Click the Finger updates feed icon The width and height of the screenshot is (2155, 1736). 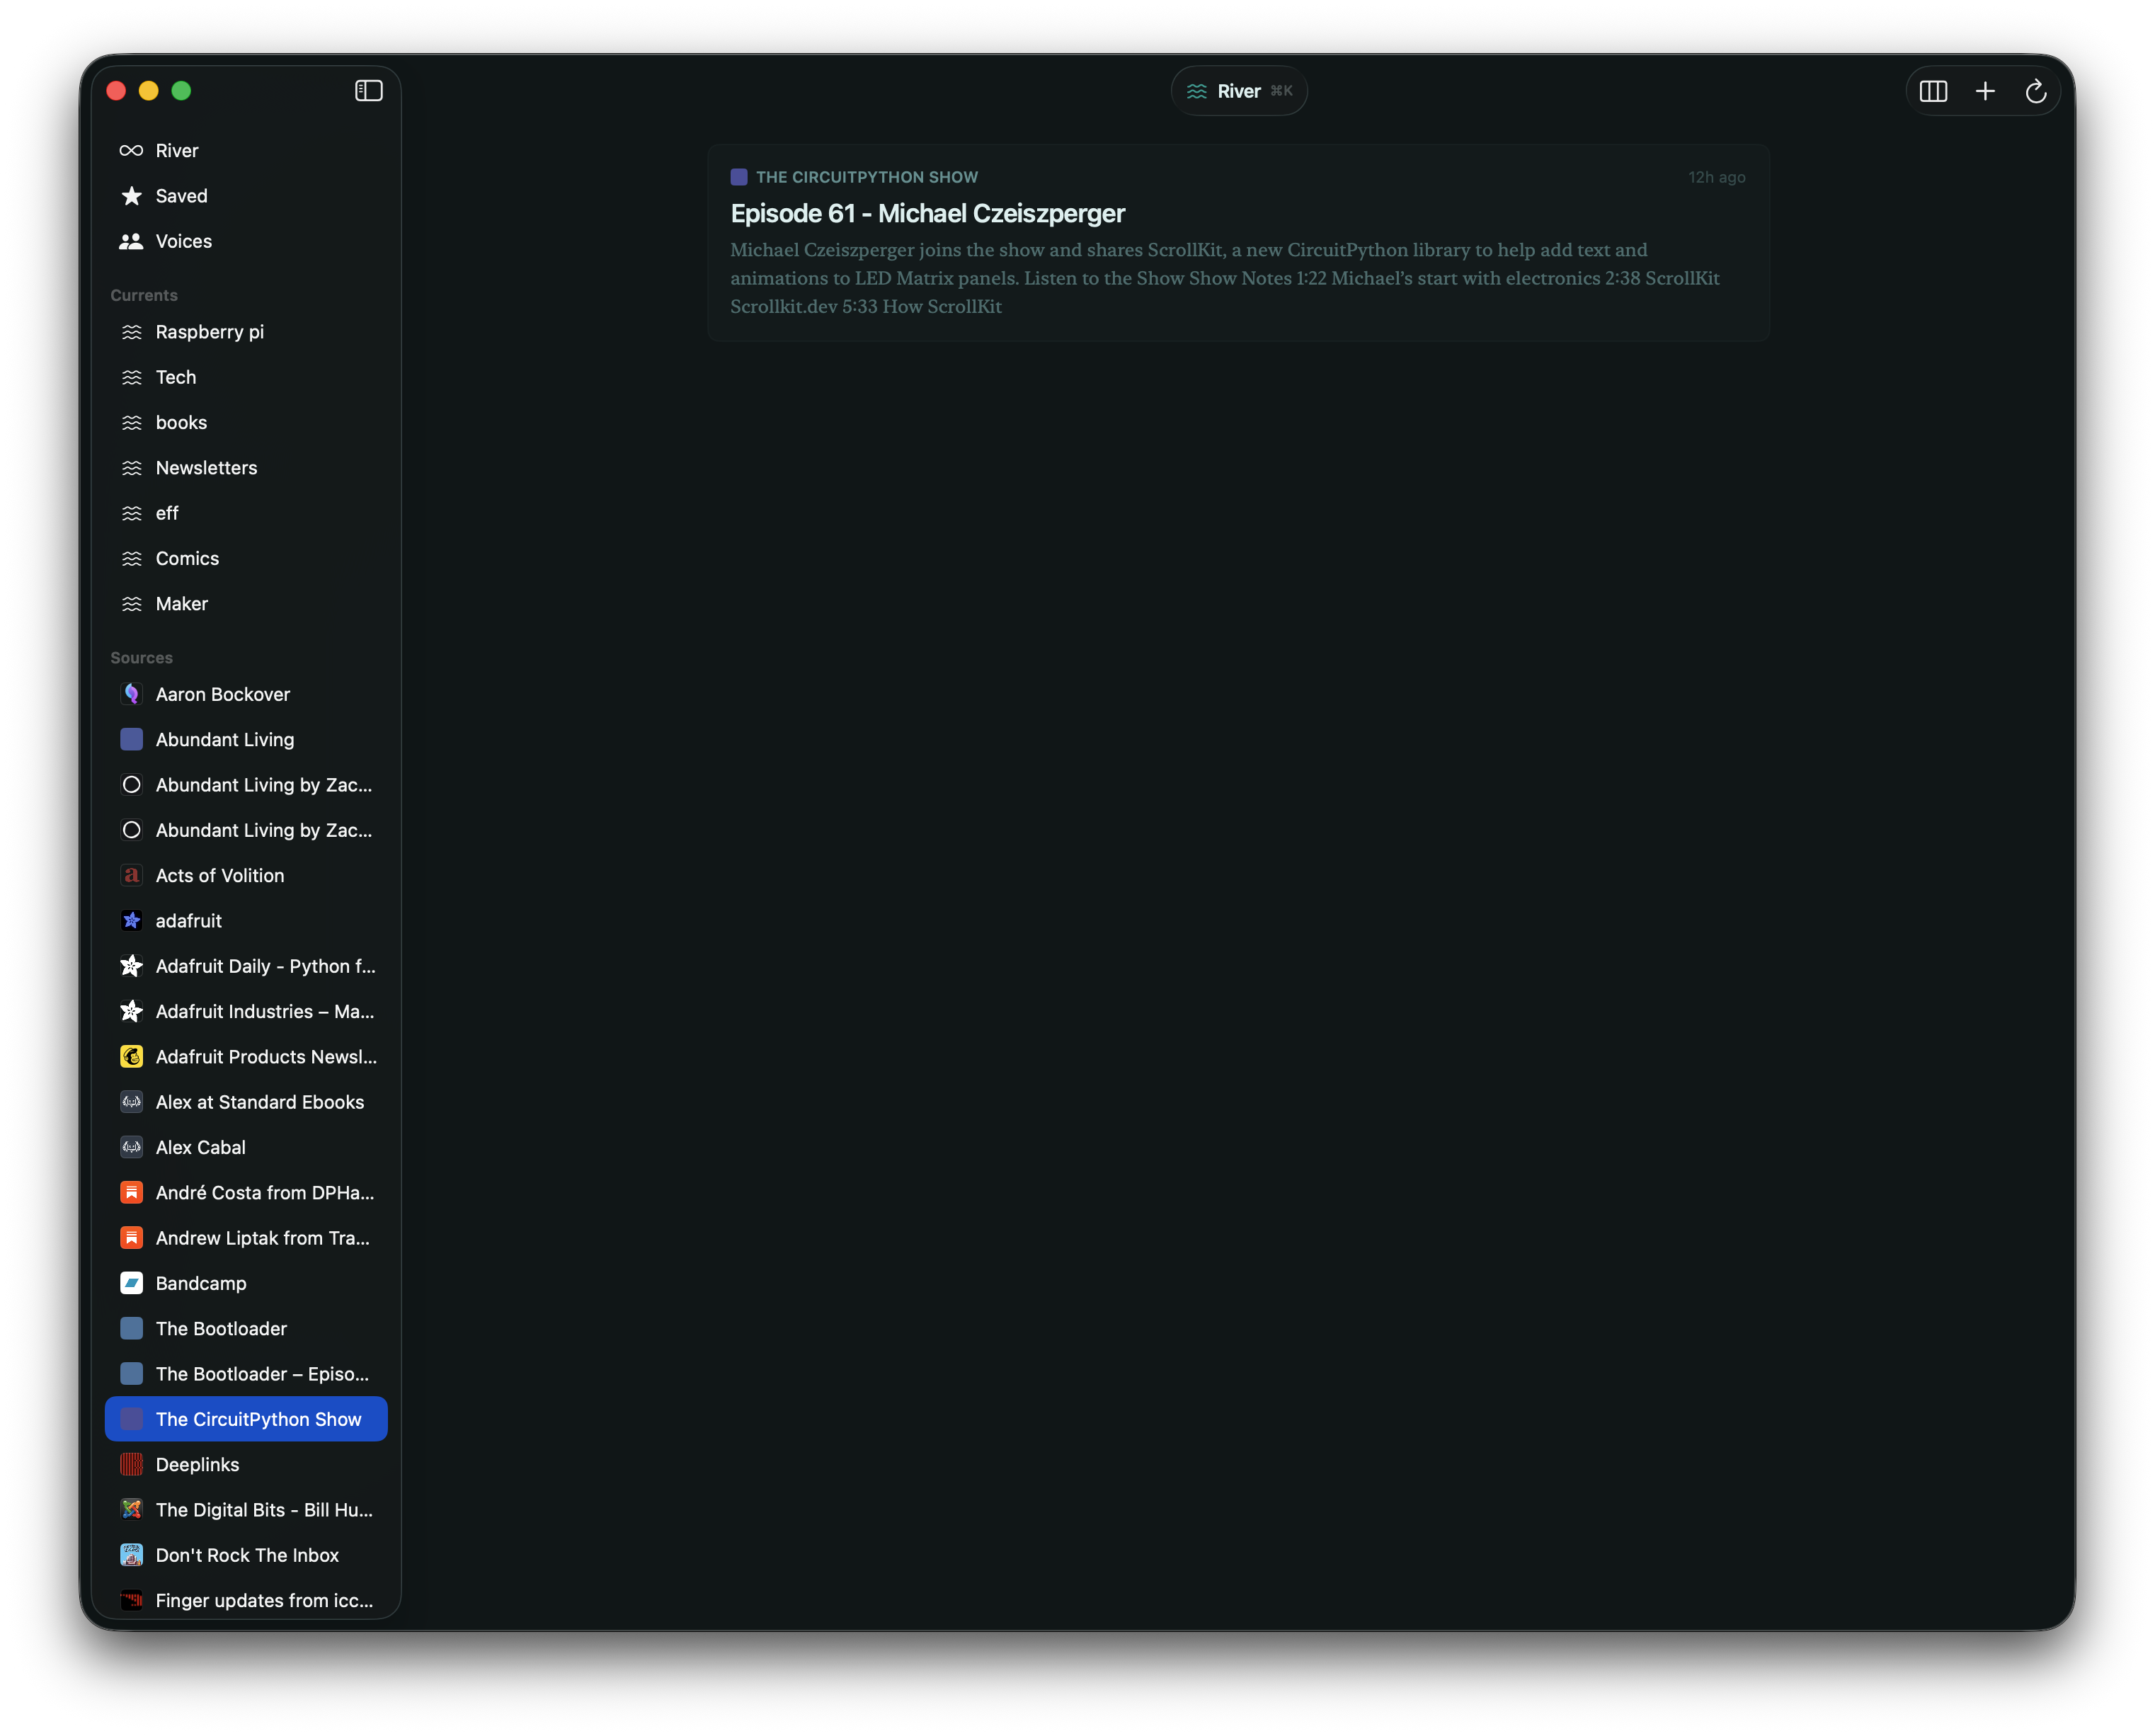[x=131, y=1600]
